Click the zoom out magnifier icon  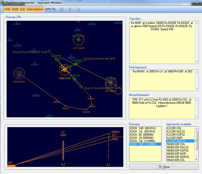click(x=78, y=9)
